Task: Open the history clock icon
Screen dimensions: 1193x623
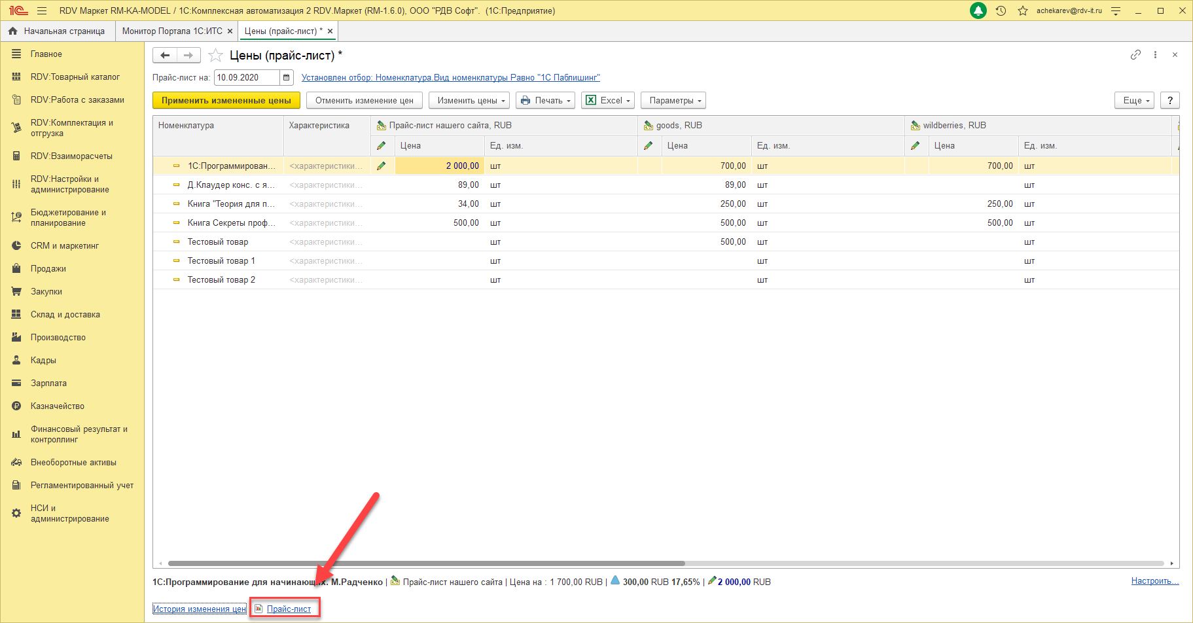Action: tap(1001, 11)
